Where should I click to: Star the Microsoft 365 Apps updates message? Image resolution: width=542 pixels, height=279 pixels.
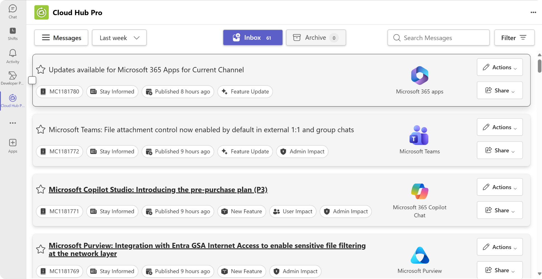(41, 69)
